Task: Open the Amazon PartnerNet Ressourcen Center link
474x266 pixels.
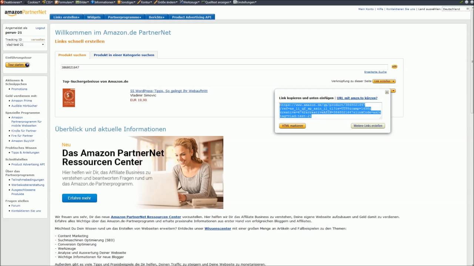Action: click(146, 217)
